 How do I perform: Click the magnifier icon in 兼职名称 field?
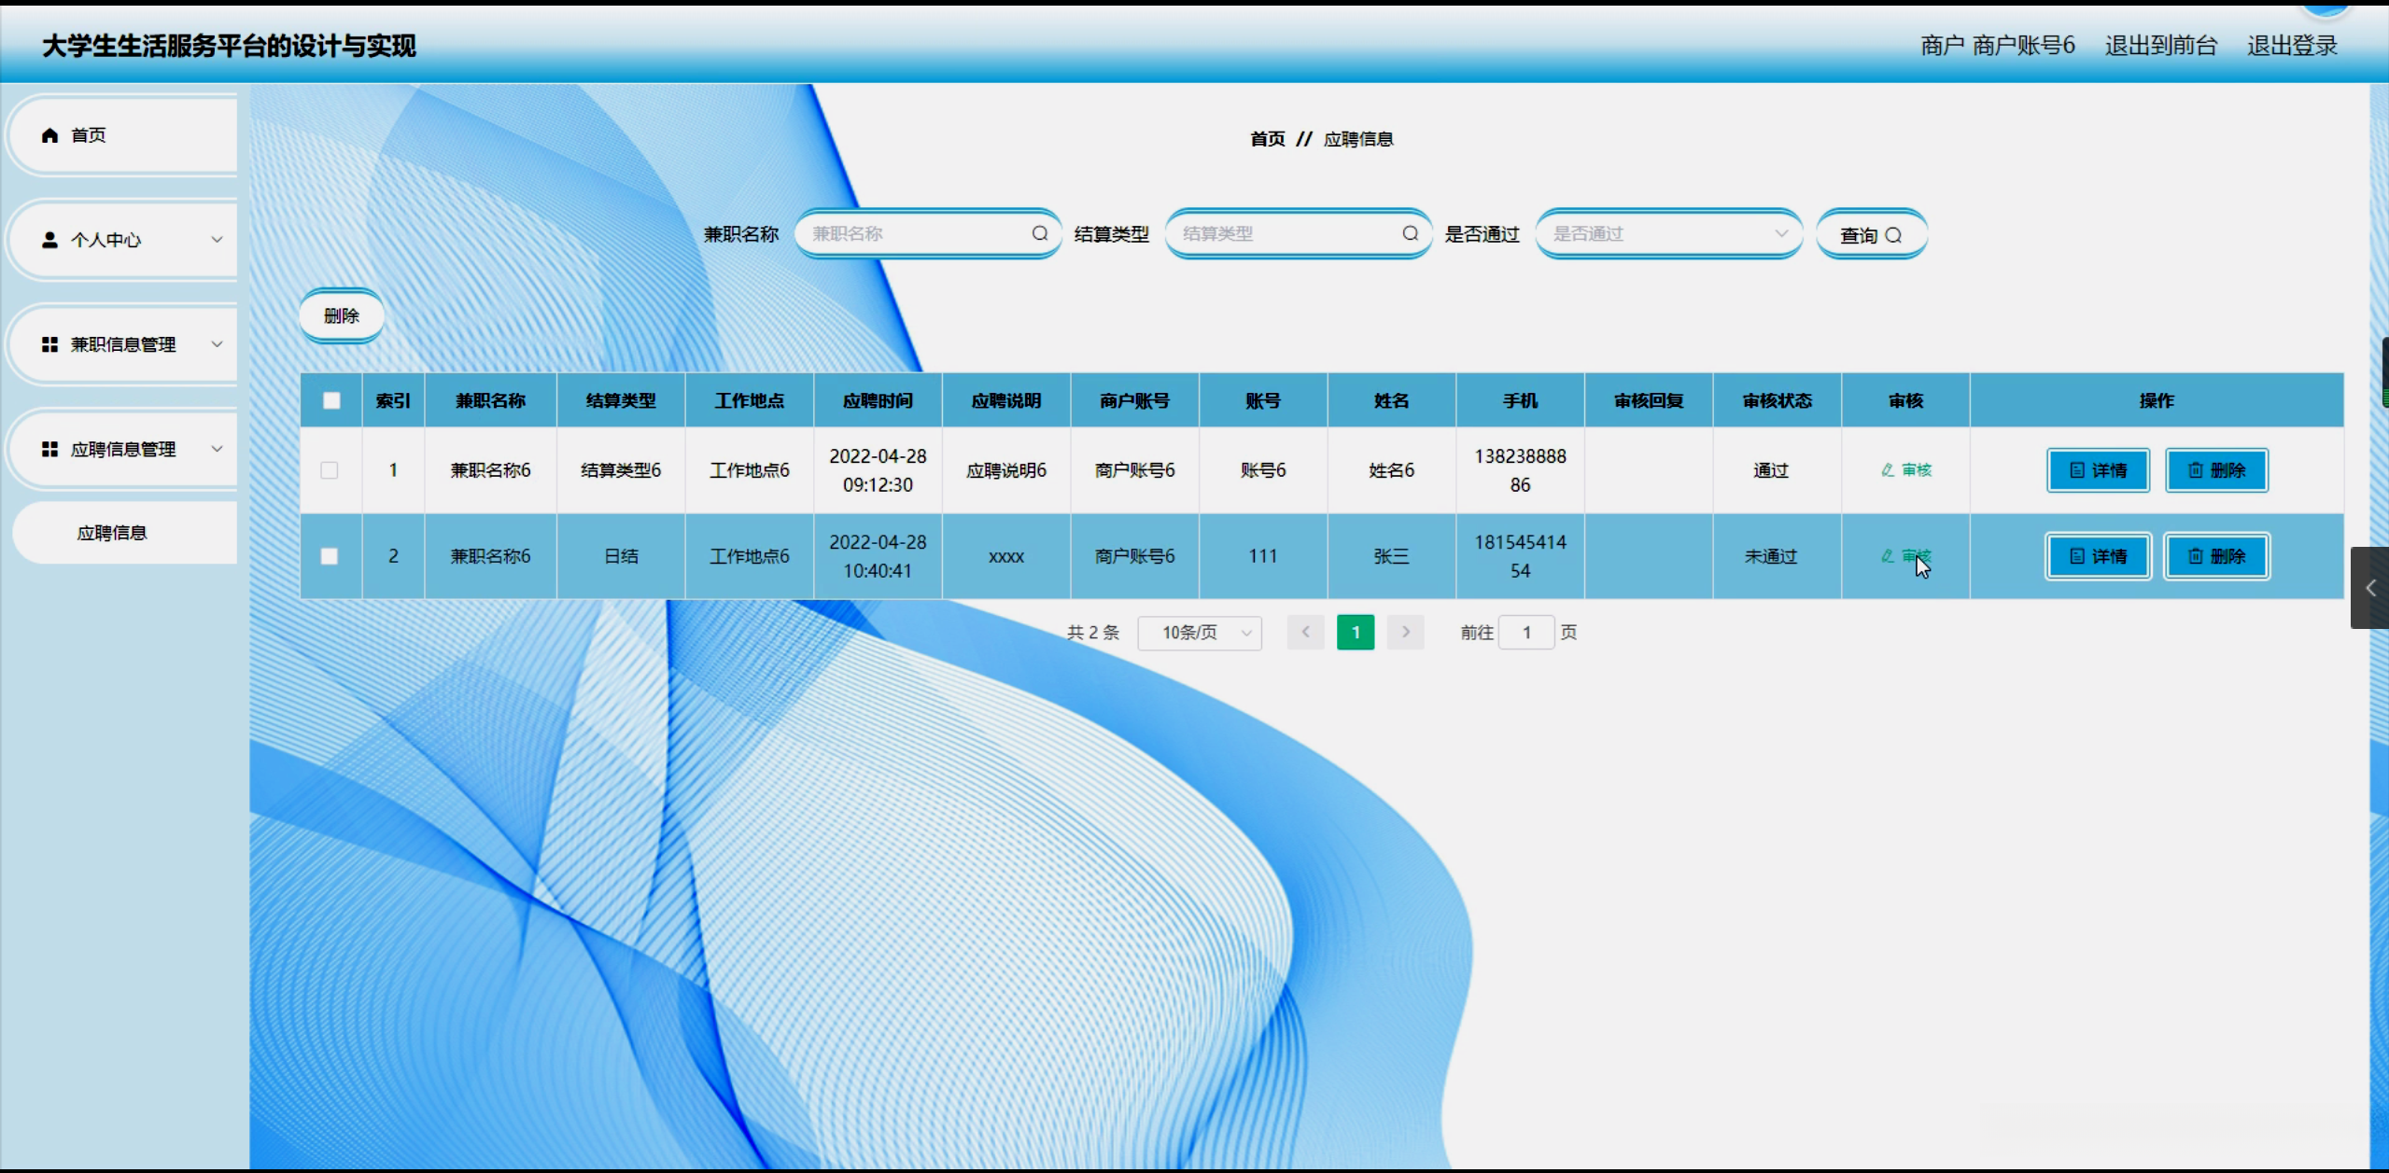coord(1039,233)
